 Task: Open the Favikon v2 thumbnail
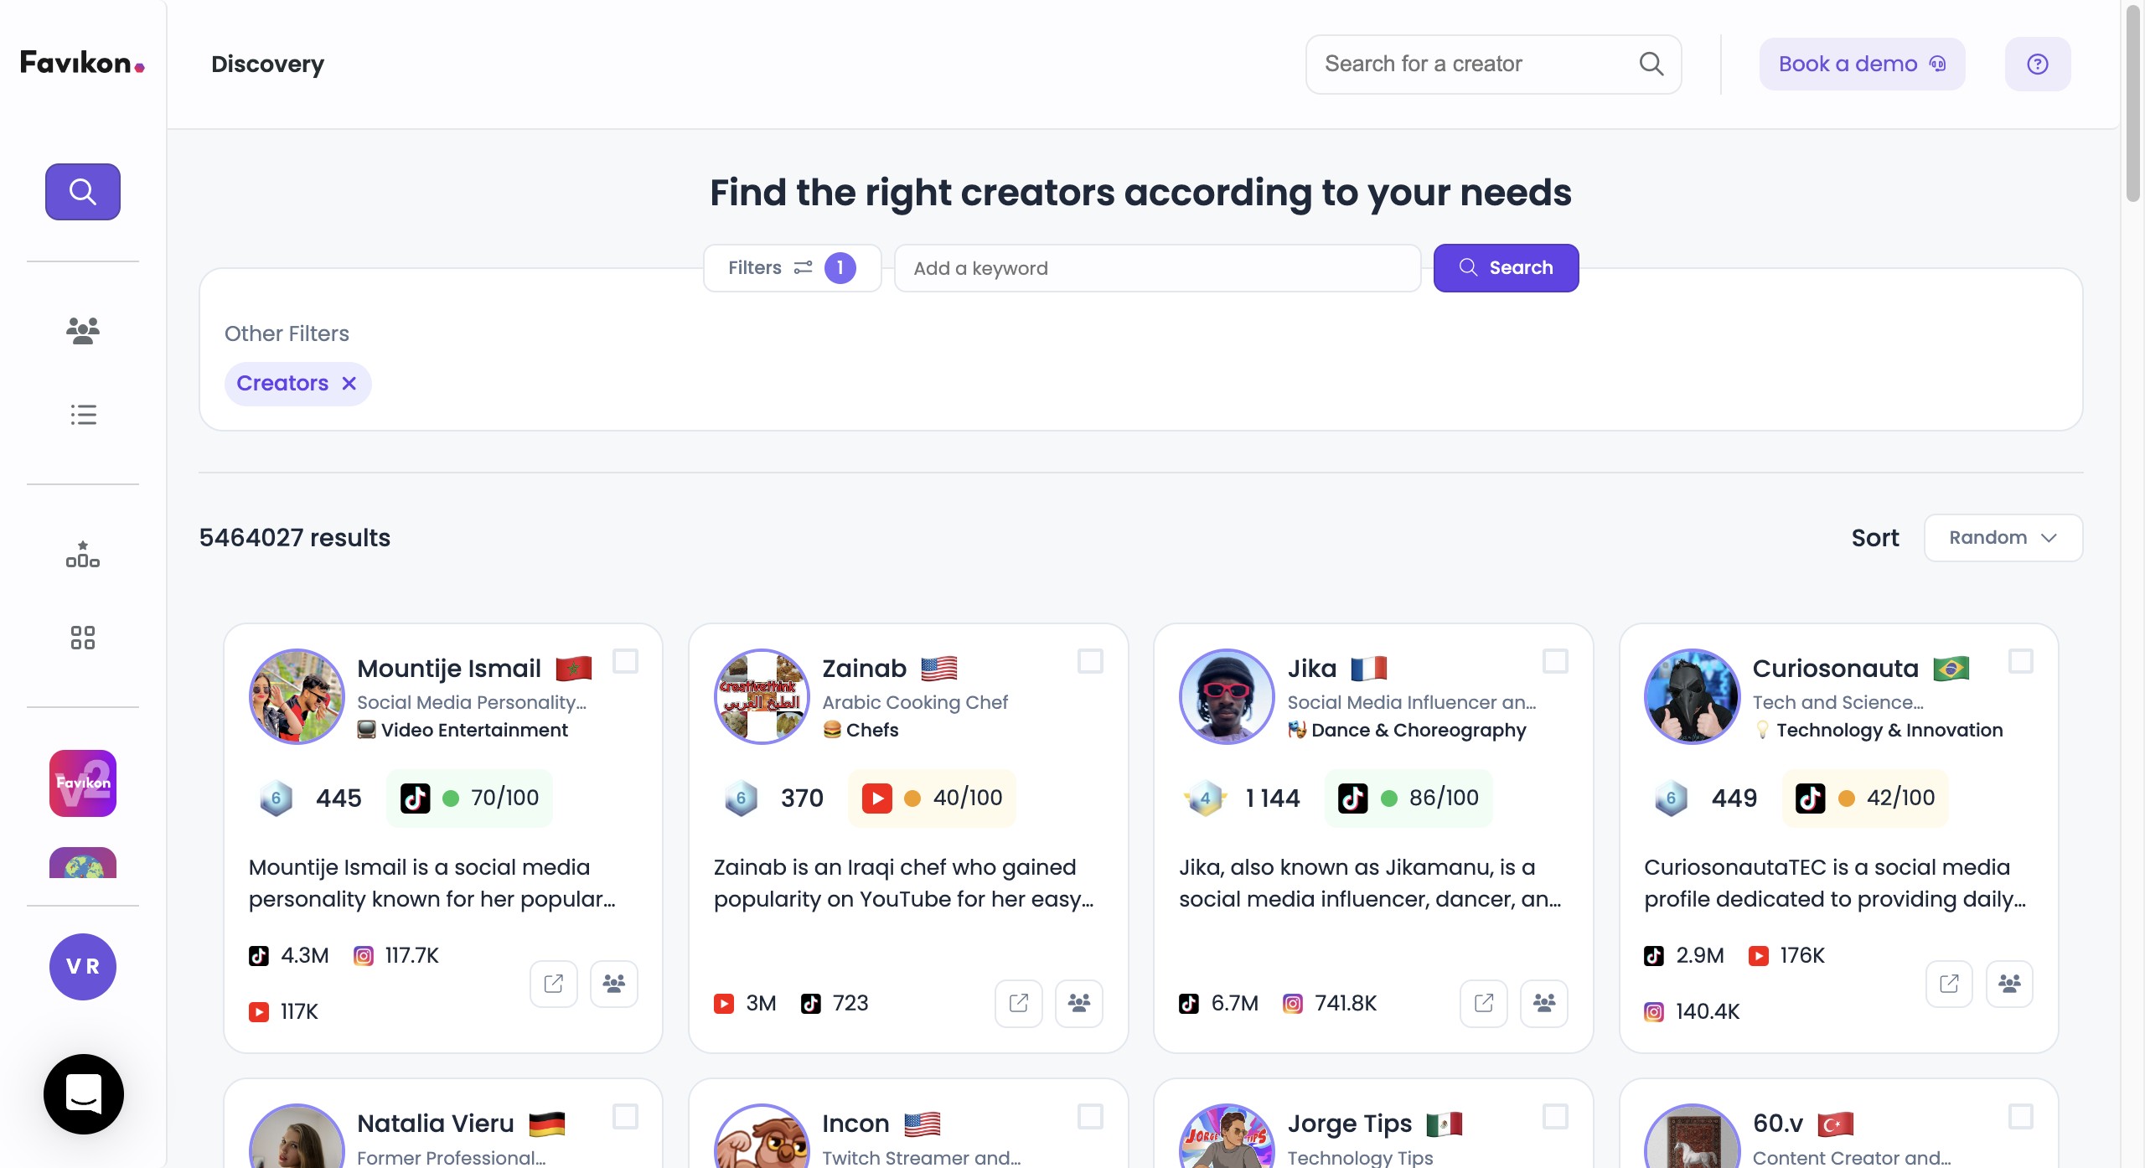(x=82, y=783)
